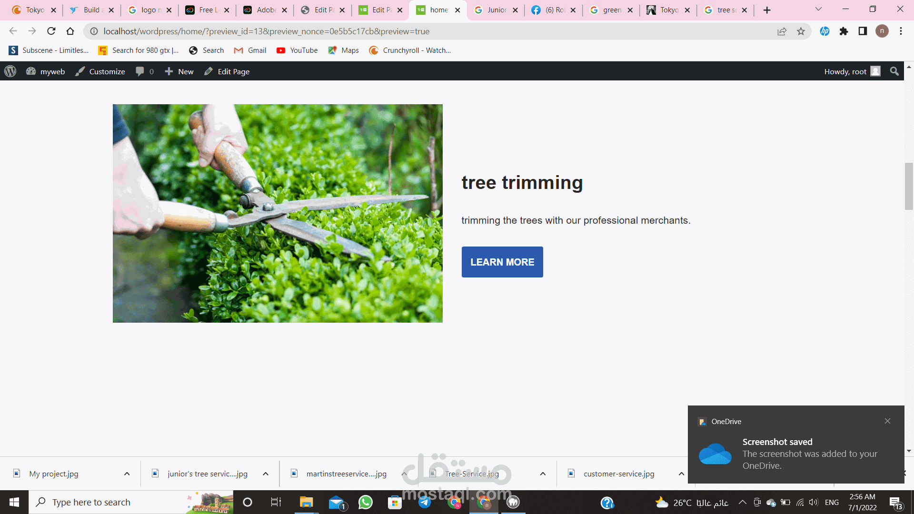Click the LEARN MORE button
The image size is (914, 514).
click(x=502, y=262)
